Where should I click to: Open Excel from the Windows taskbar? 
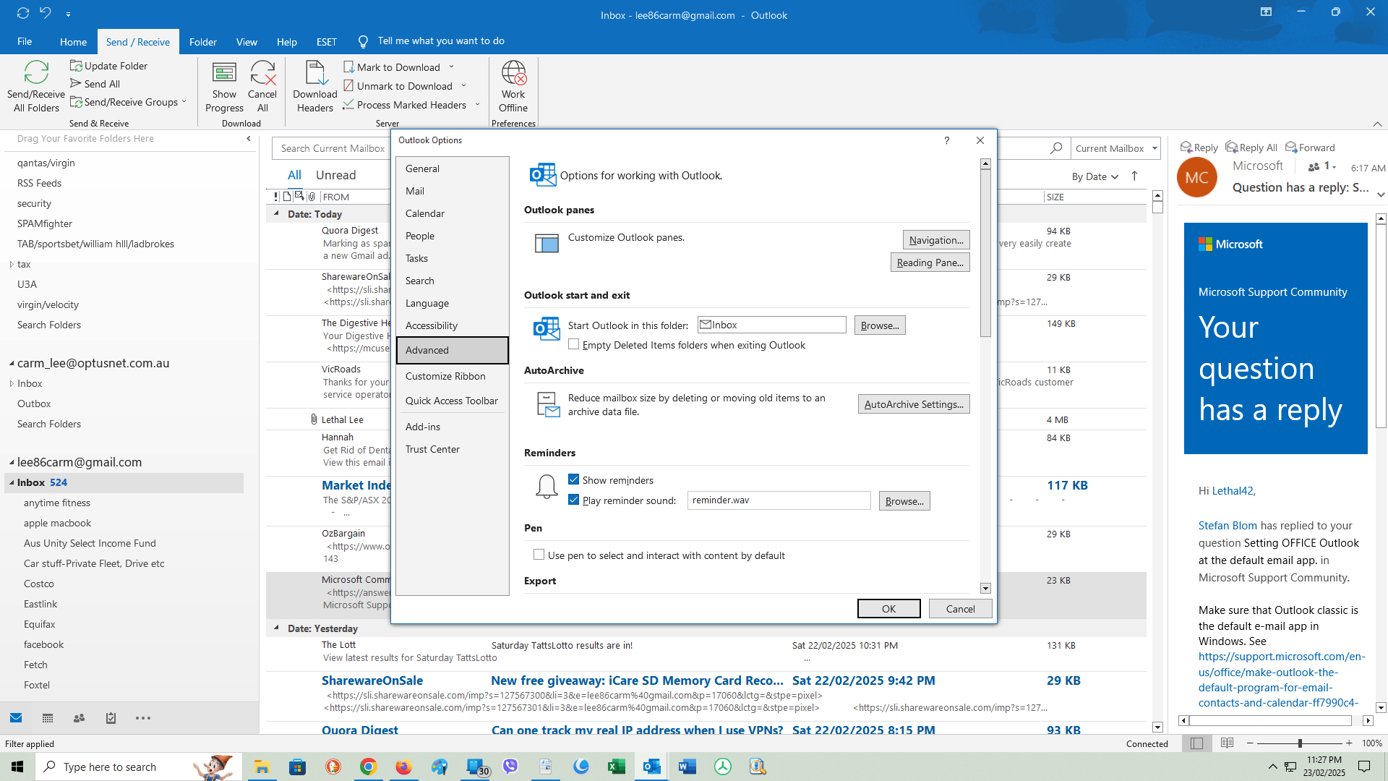[x=617, y=767]
